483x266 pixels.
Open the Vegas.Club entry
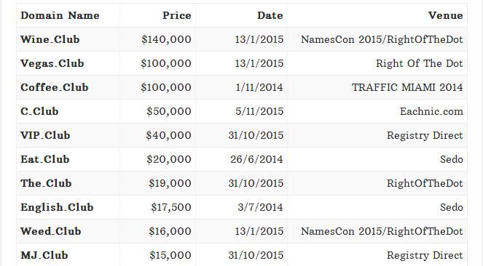click(x=52, y=63)
